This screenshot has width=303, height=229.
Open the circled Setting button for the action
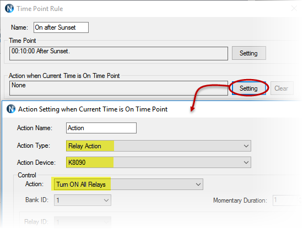(248, 88)
